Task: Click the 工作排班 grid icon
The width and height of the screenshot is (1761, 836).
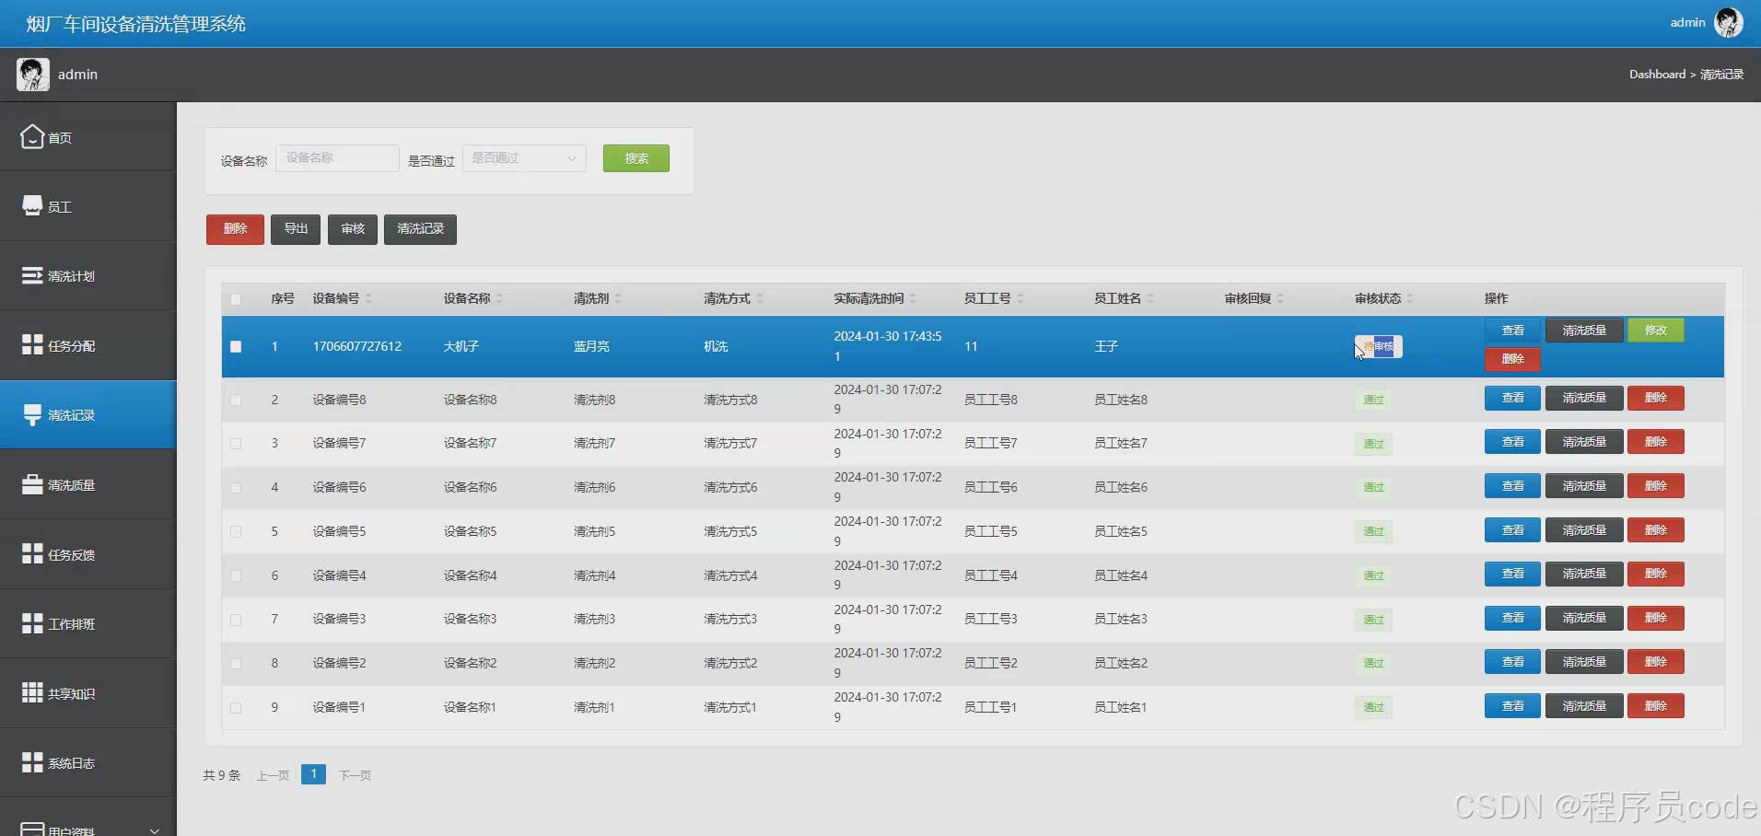Action: coord(32,623)
